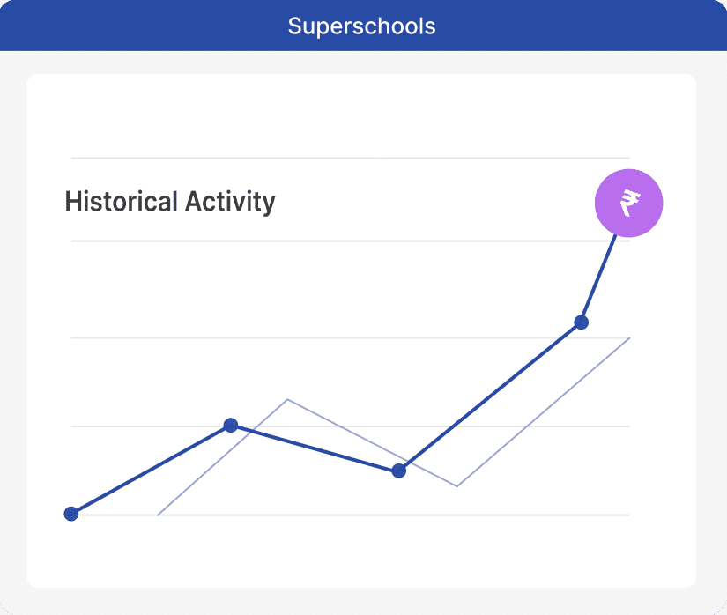Click the Superschools title in header
Image resolution: width=727 pixels, height=615 pixels.
point(361,26)
